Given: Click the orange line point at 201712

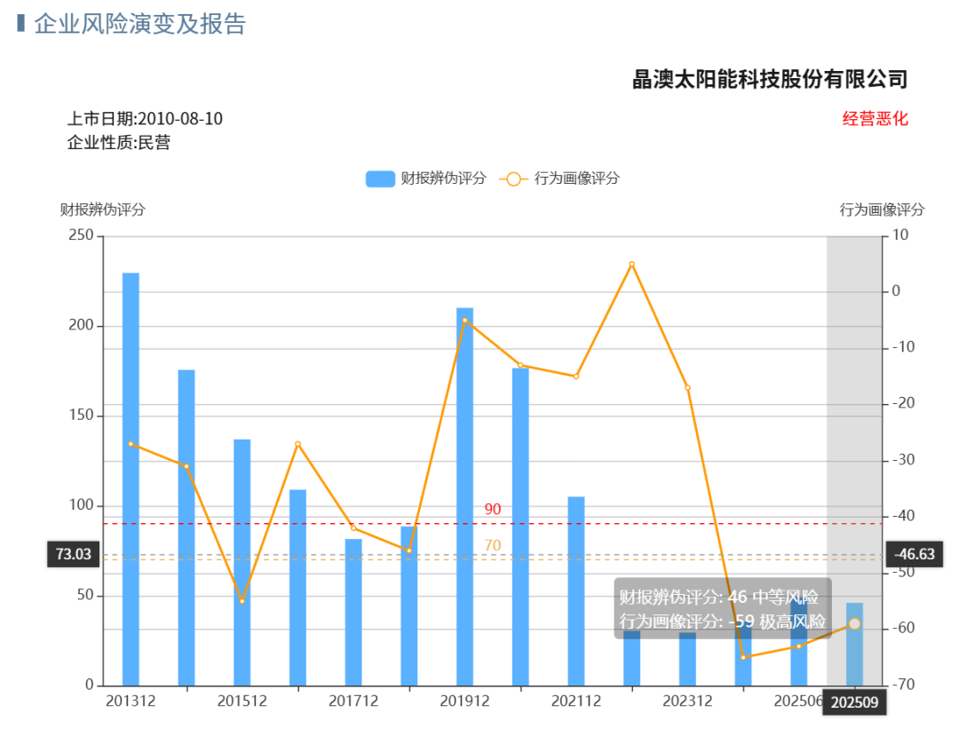Looking at the screenshot, I should pyautogui.click(x=353, y=528).
